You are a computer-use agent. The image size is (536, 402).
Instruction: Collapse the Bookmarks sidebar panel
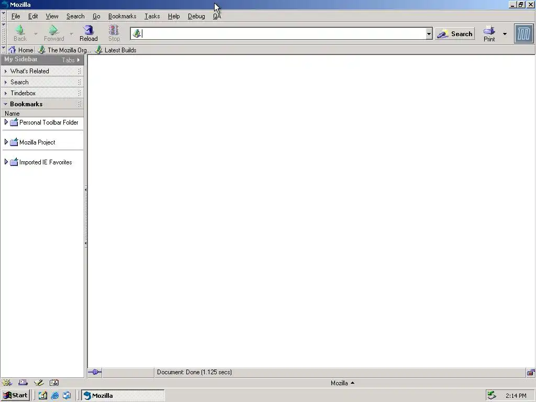click(42, 104)
